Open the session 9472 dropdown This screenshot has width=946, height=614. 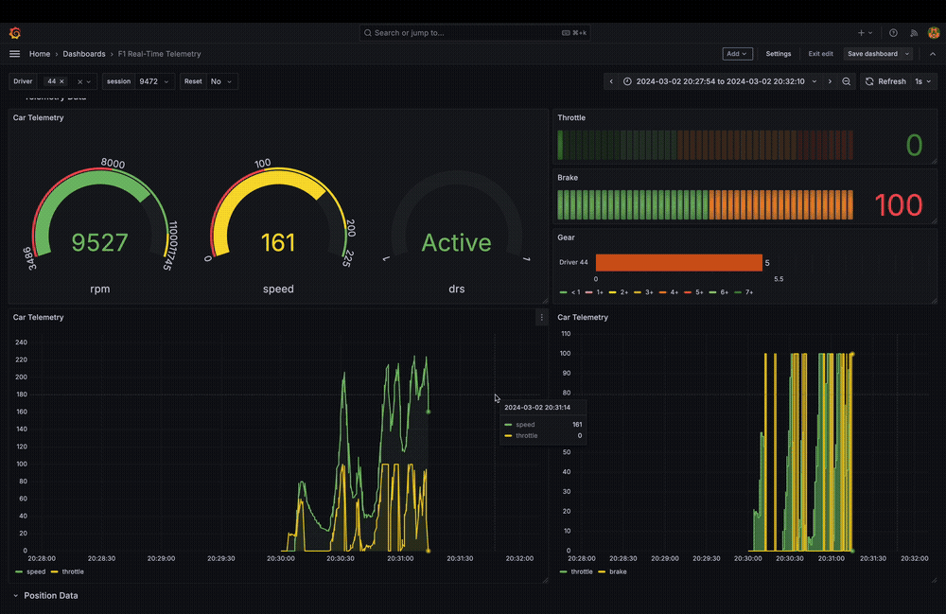[154, 81]
